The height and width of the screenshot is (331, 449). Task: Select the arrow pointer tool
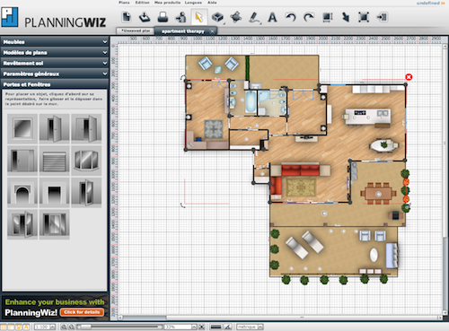[x=199, y=17]
